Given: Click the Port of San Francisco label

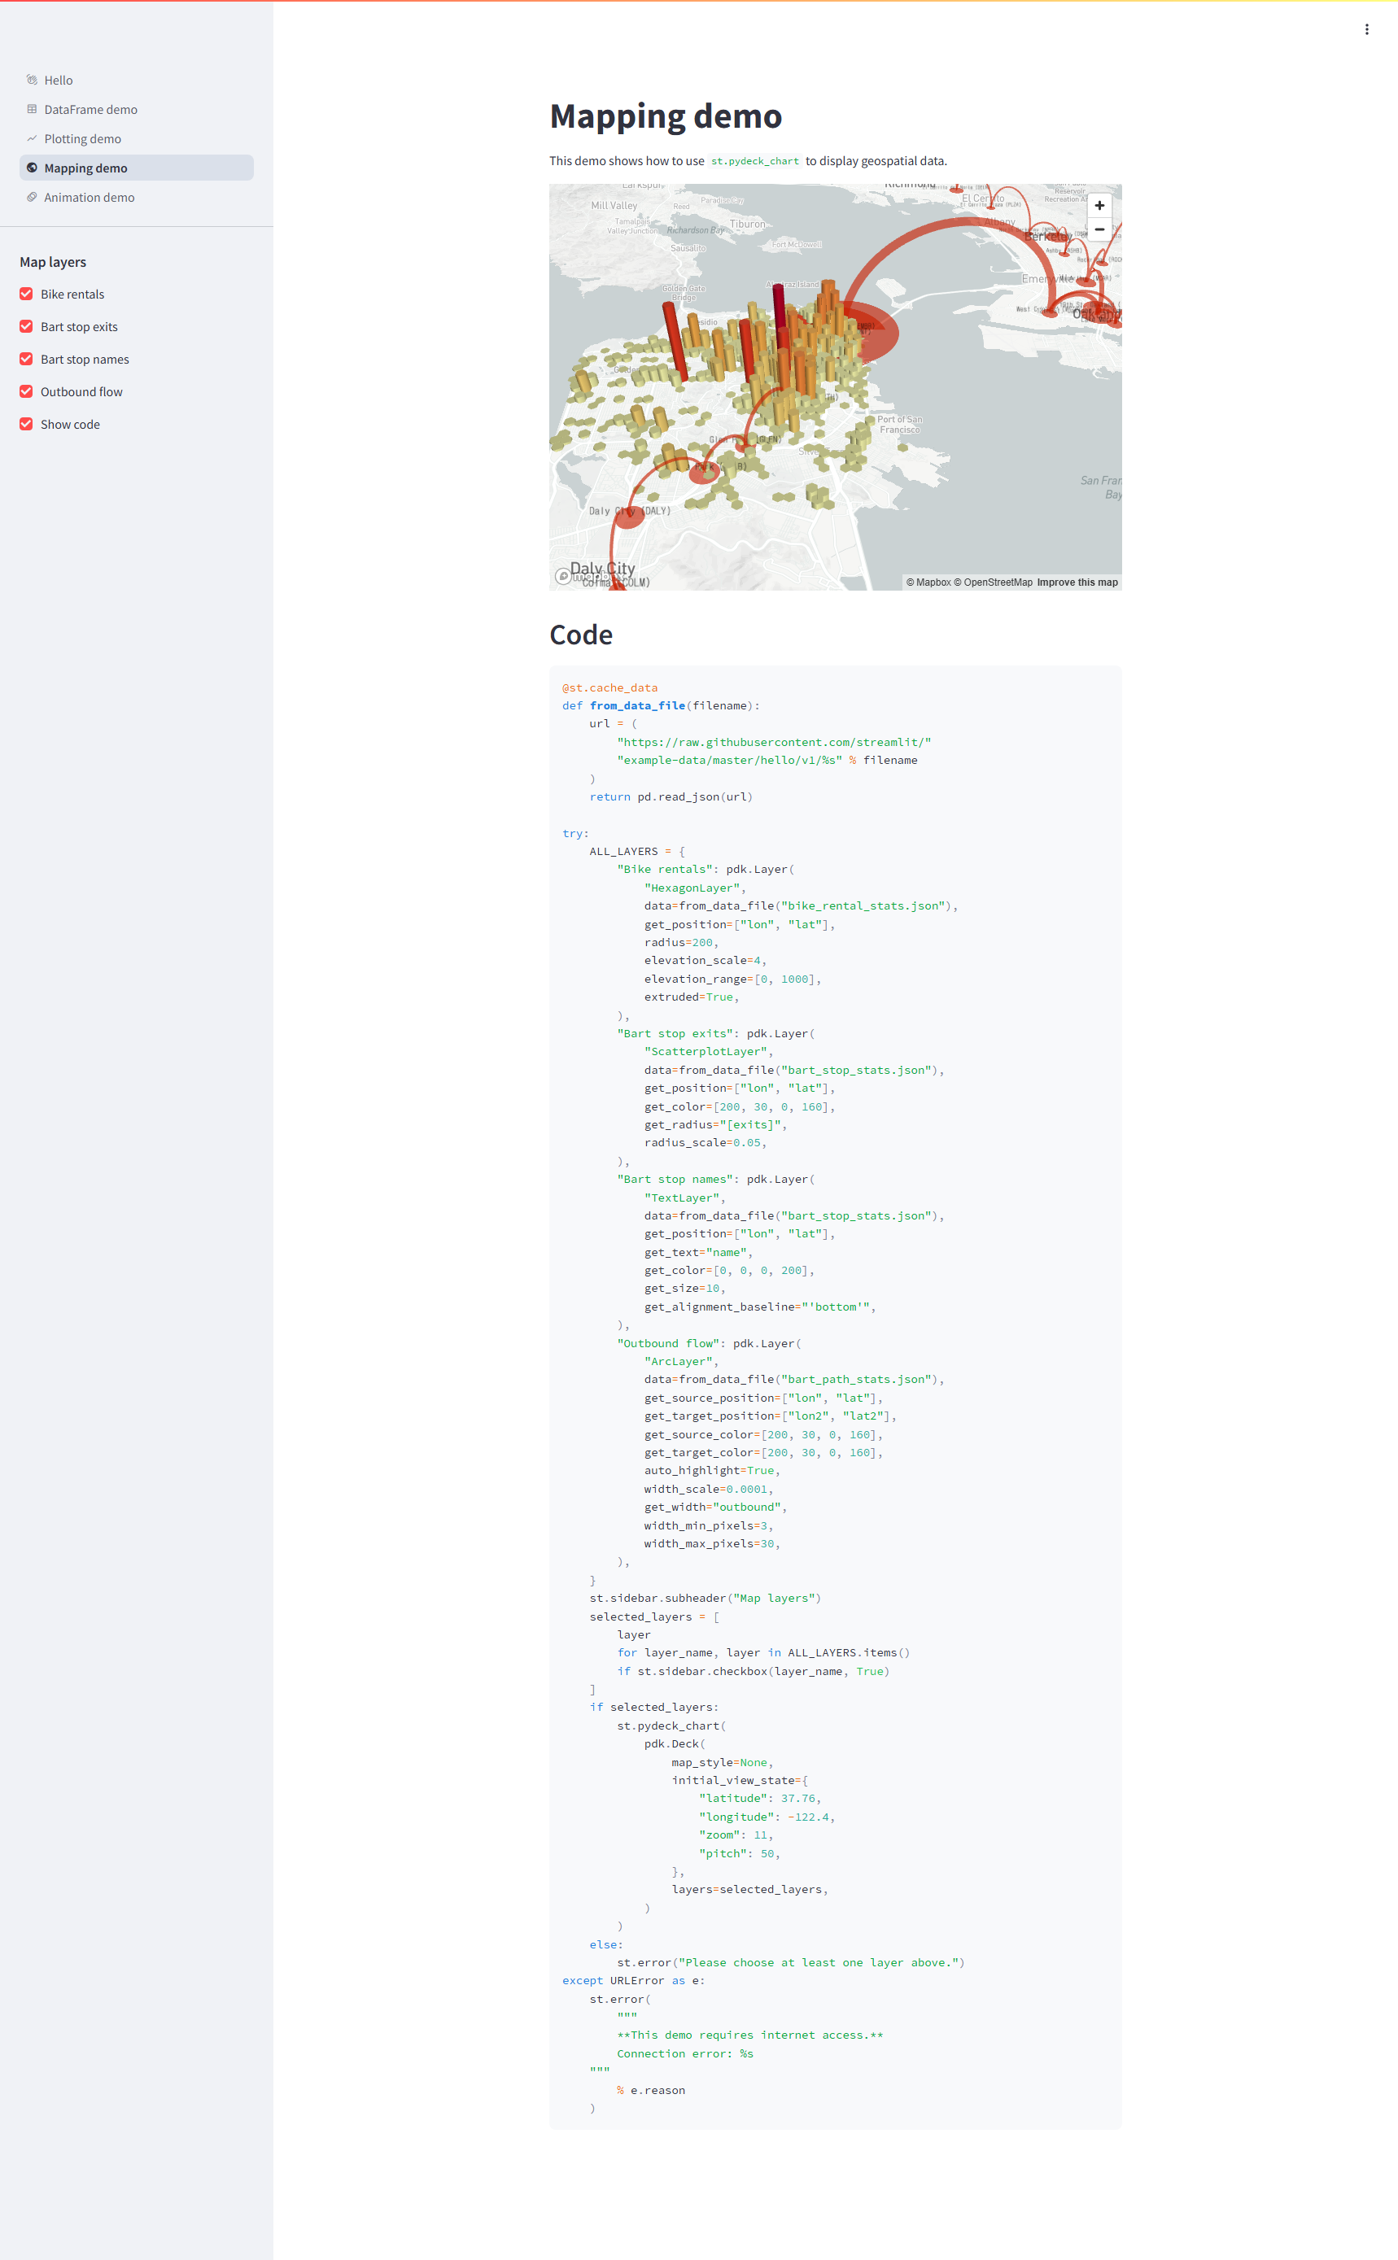Looking at the screenshot, I should (x=900, y=425).
